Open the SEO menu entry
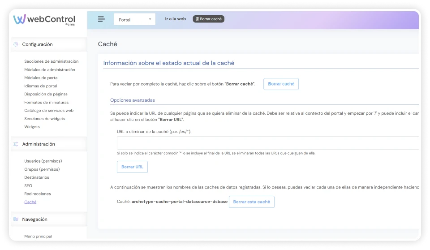Screen dimensions: 430x250 click(28, 185)
